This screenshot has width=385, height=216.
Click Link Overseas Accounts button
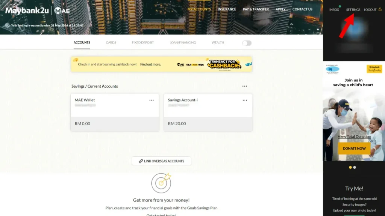(x=161, y=161)
